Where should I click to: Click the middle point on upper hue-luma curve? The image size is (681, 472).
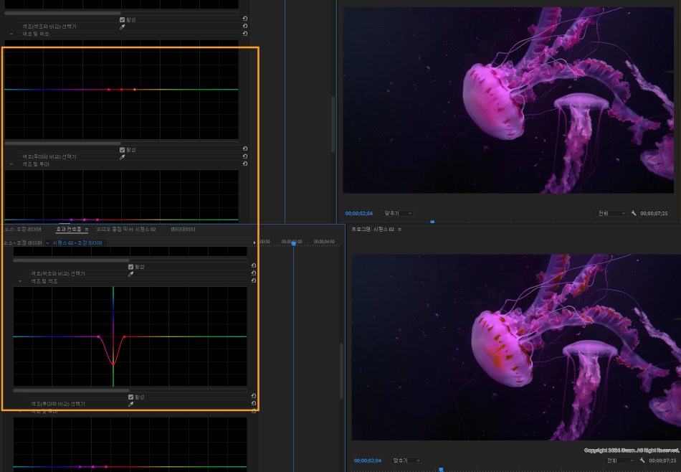tap(85, 220)
